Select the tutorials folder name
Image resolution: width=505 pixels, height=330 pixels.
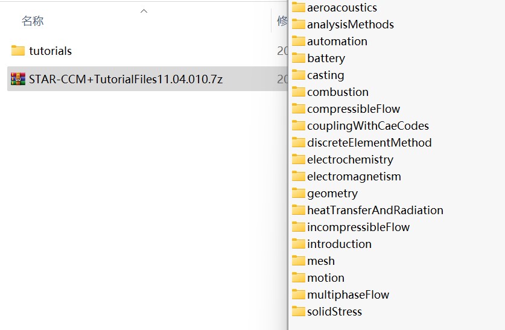pos(50,51)
